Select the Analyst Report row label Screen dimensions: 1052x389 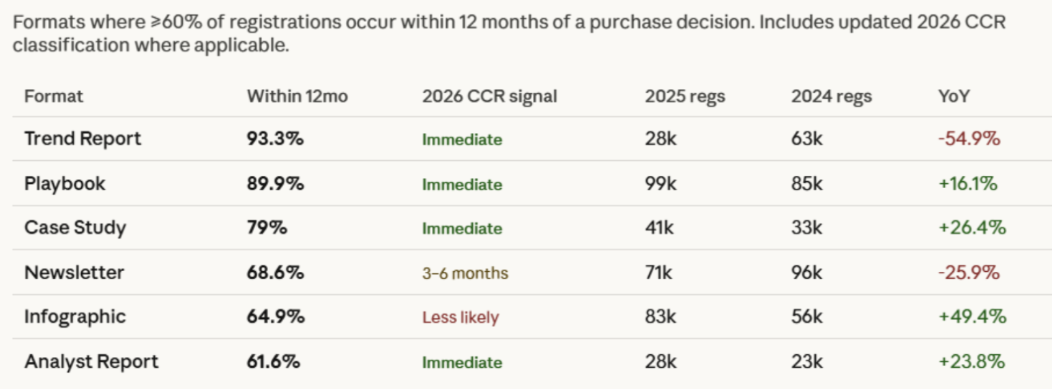click(91, 362)
